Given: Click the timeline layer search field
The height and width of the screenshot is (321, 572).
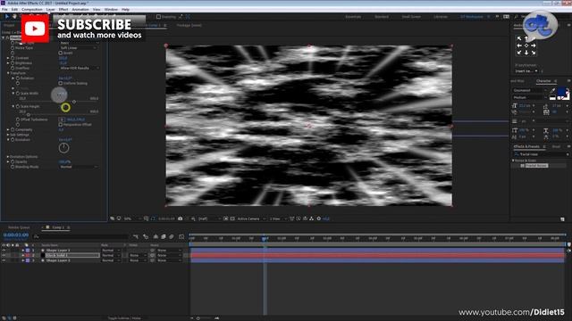Looking at the screenshot, I should (x=80, y=237).
